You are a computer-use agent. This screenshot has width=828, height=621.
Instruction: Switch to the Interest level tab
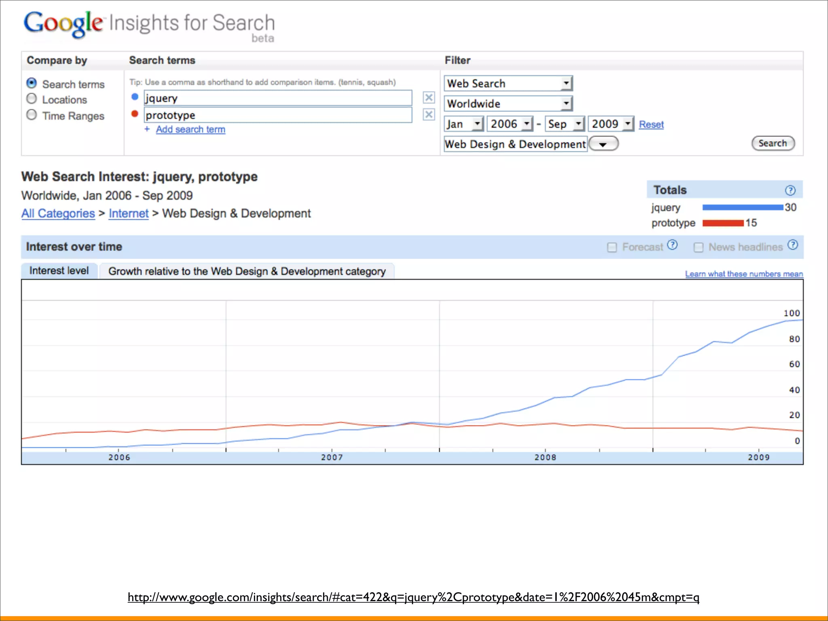pyautogui.click(x=59, y=270)
